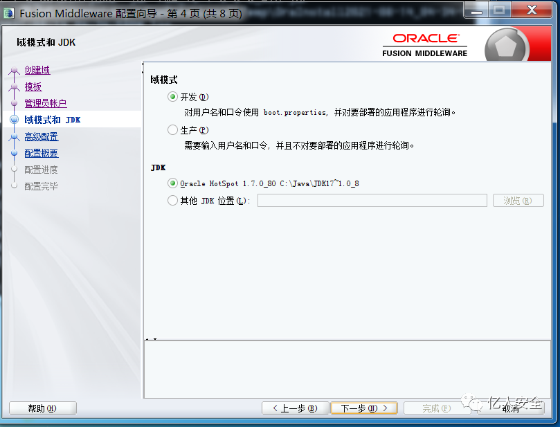
Task: Click the 配置完毕 step node circle
Action: [x=15, y=185]
